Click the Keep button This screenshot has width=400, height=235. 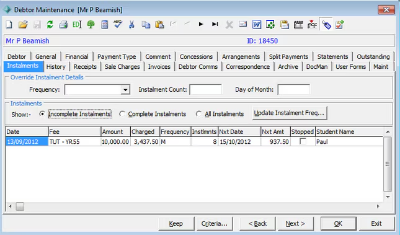(176, 223)
